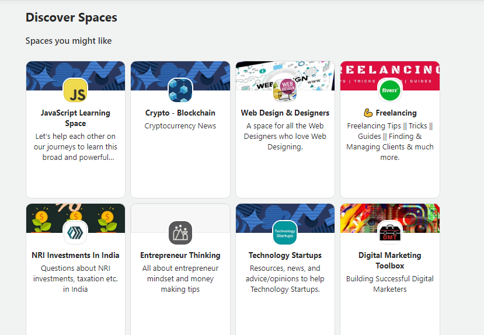Click the Cryptocurrency News description text
The image size is (484, 335).
coord(180,126)
